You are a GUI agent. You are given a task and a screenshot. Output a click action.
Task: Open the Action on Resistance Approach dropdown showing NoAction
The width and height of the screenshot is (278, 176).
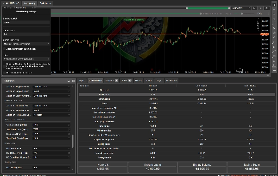(x=51, y=115)
